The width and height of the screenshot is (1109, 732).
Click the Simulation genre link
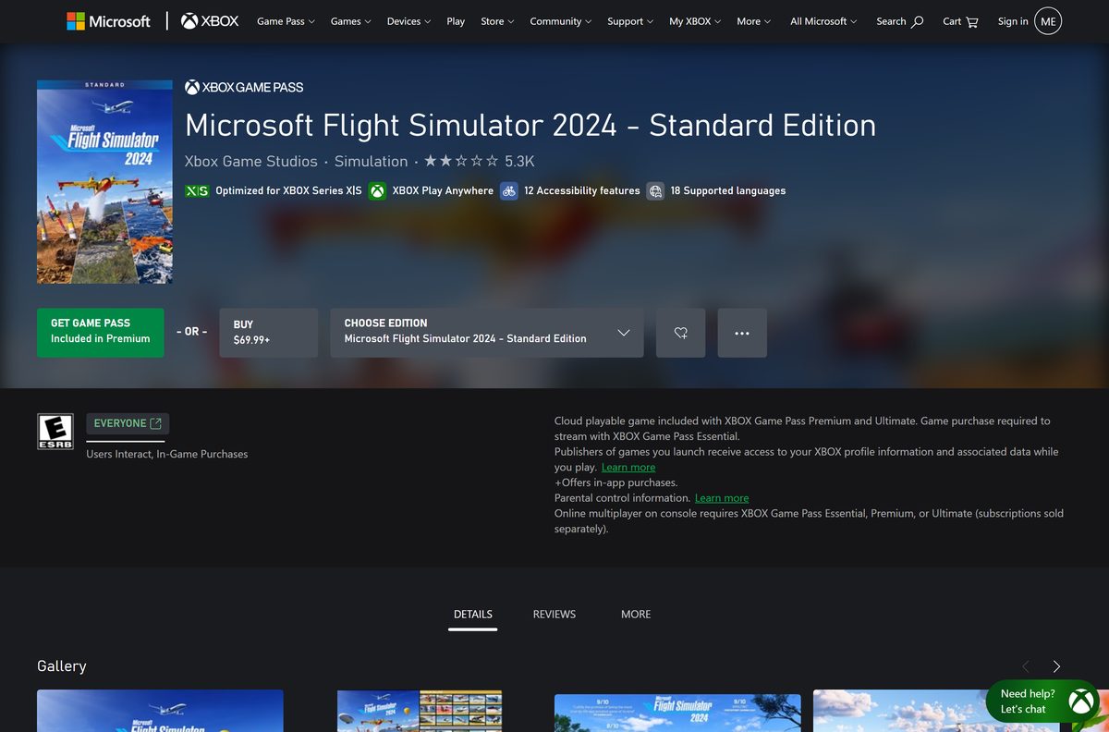click(371, 161)
